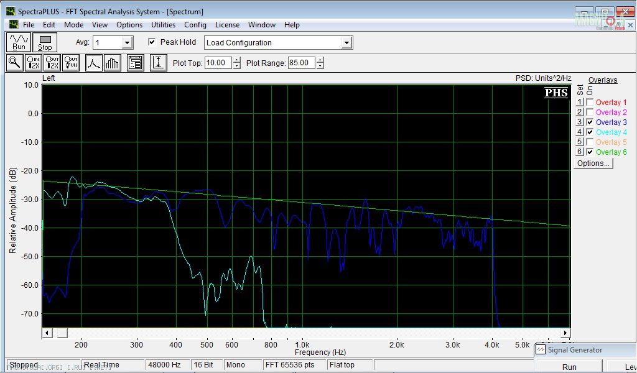Click the overlay Options... button

tap(593, 163)
